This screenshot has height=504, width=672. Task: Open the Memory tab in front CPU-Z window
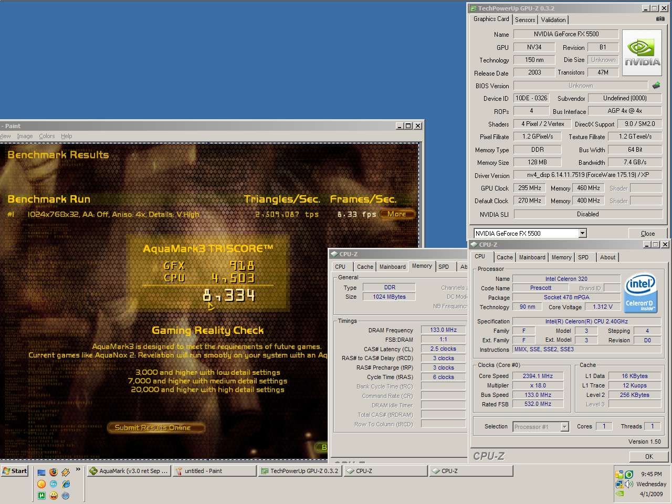pyautogui.click(x=561, y=257)
